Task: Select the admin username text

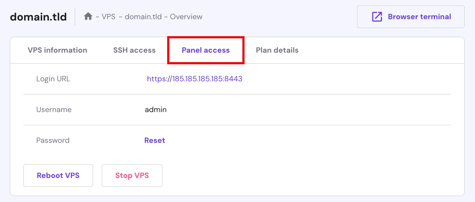Action: click(156, 109)
